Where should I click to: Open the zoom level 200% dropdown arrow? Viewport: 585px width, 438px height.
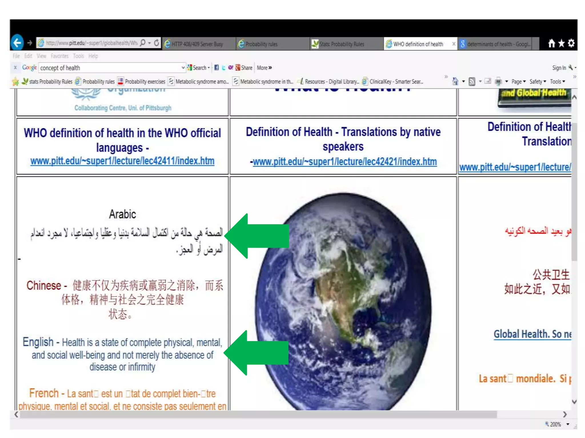point(568,424)
